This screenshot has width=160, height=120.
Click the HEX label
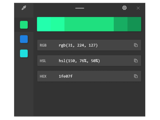[43, 76]
